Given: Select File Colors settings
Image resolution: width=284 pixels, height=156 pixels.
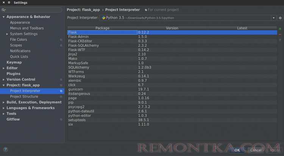Looking at the screenshot, I should [x=19, y=40].
